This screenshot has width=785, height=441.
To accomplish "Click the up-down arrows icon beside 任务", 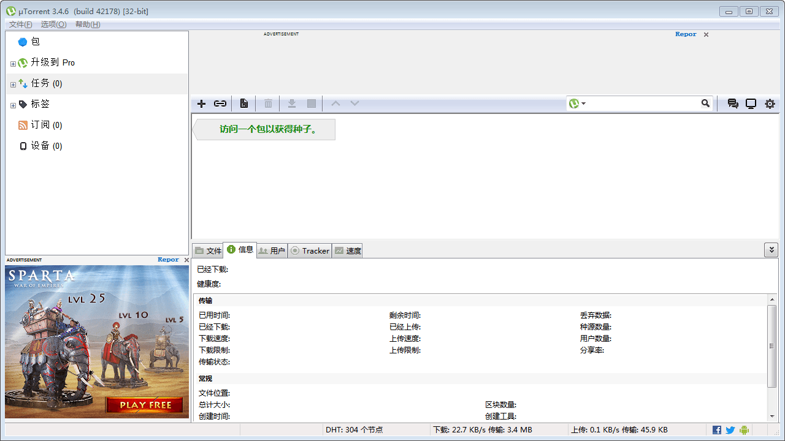I will click(x=23, y=84).
